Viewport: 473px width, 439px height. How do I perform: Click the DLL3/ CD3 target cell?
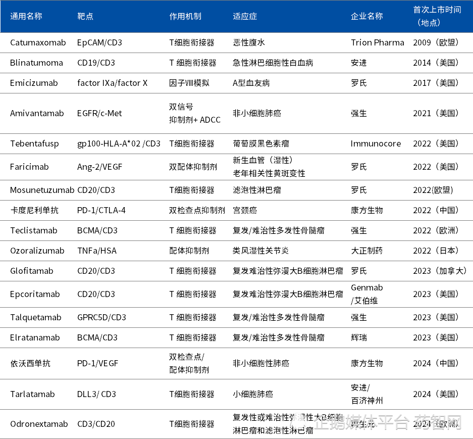[96, 394]
